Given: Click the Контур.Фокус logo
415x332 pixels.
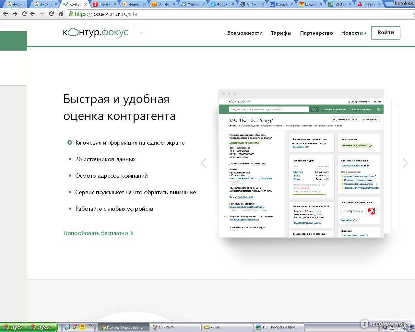Looking at the screenshot, I should pyautogui.click(x=96, y=32).
